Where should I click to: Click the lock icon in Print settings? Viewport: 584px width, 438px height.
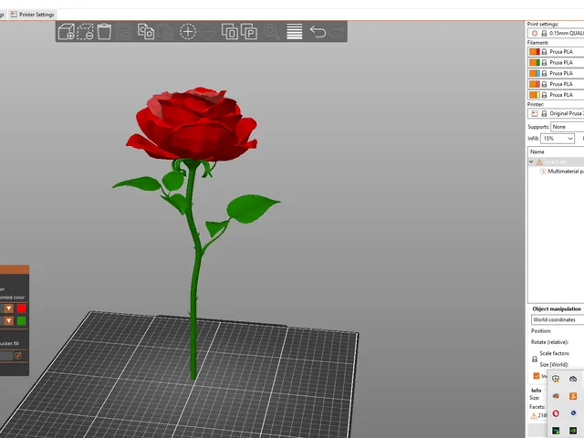[544, 33]
